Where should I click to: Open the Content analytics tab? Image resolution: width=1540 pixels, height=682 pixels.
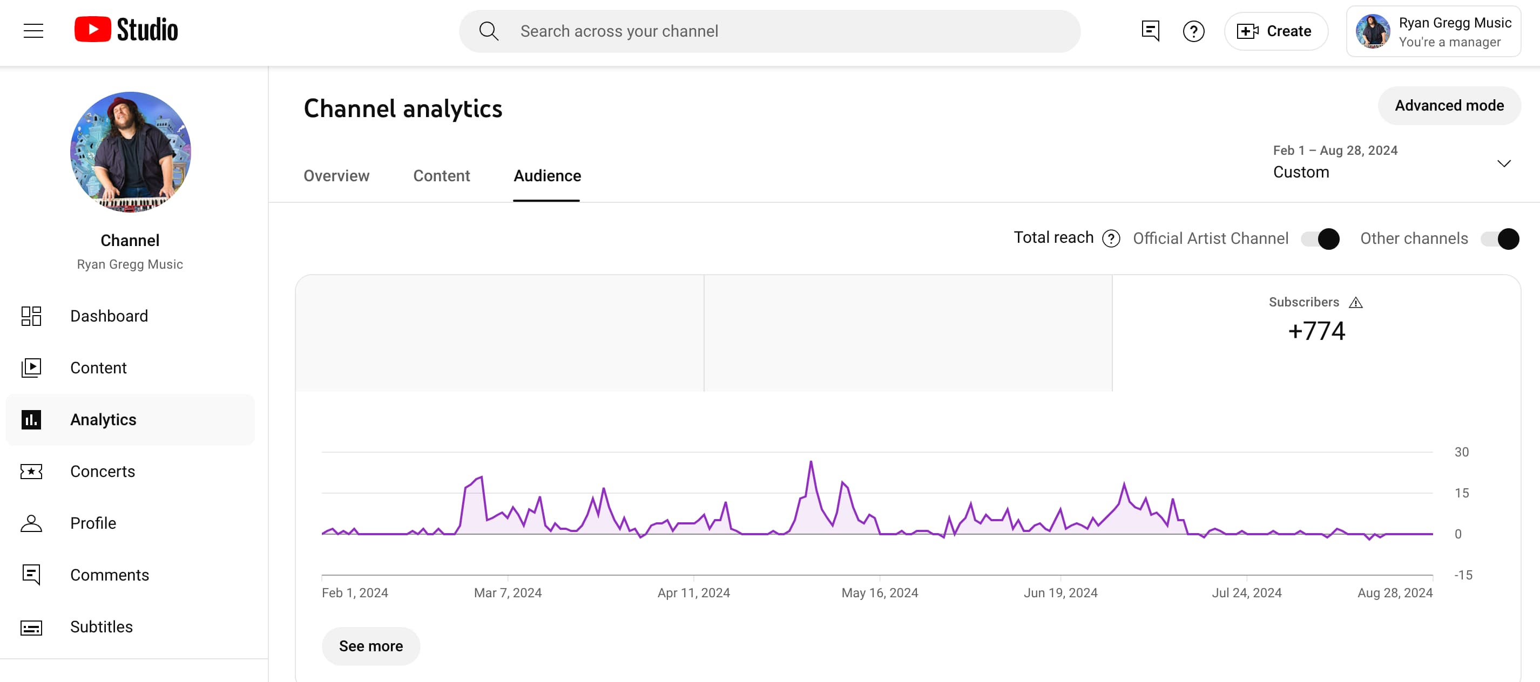click(x=441, y=175)
